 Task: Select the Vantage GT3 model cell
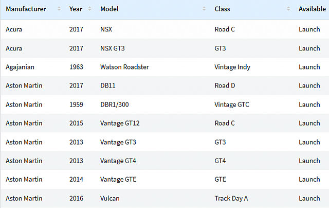pyautogui.click(x=118, y=142)
